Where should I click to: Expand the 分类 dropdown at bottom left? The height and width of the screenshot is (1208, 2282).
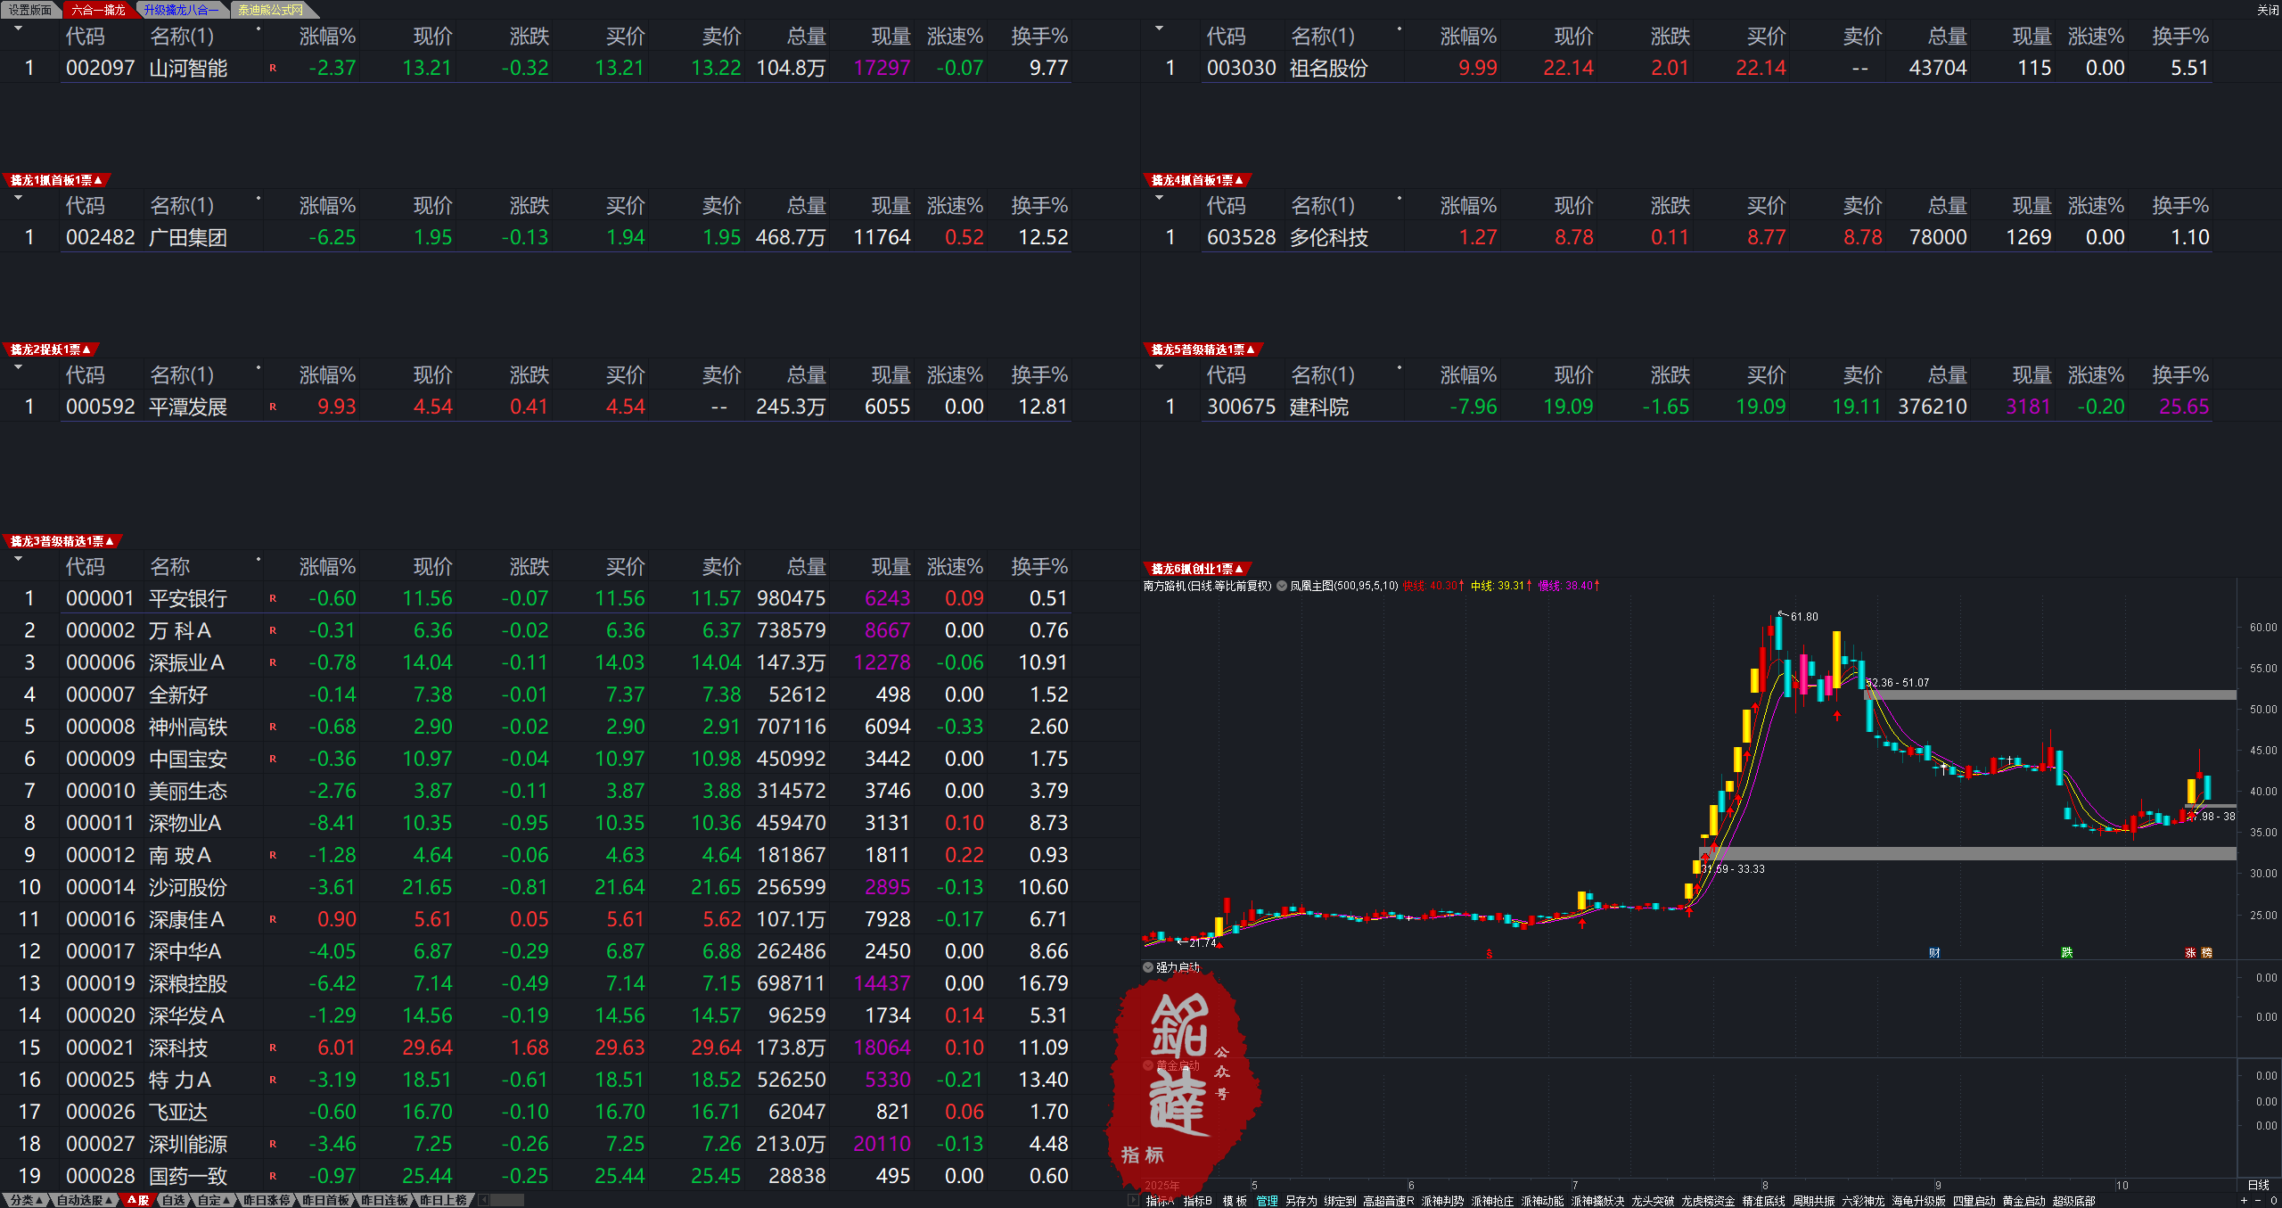pos(27,1201)
